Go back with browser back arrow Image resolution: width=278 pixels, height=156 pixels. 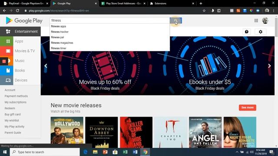click(4, 10)
